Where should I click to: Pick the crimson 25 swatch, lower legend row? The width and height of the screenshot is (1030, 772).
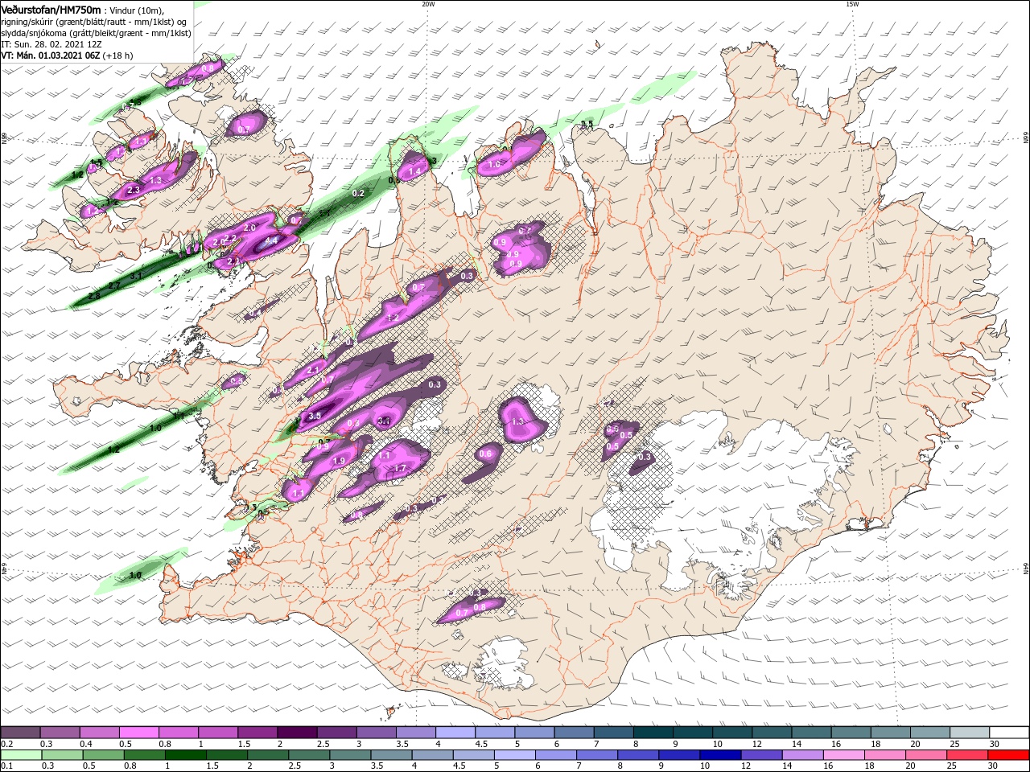(968, 755)
